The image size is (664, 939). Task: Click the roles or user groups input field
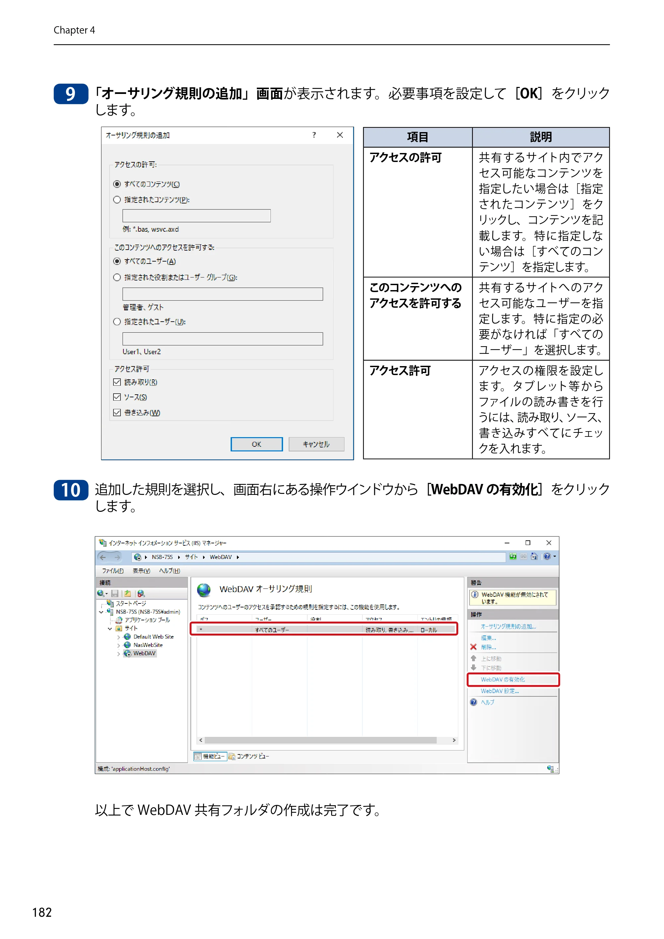pos(223,294)
